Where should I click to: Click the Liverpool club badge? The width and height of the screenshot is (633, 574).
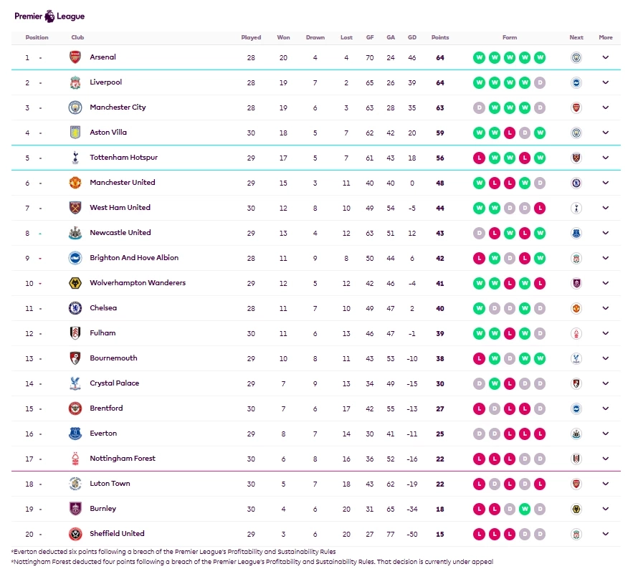pyautogui.click(x=75, y=82)
